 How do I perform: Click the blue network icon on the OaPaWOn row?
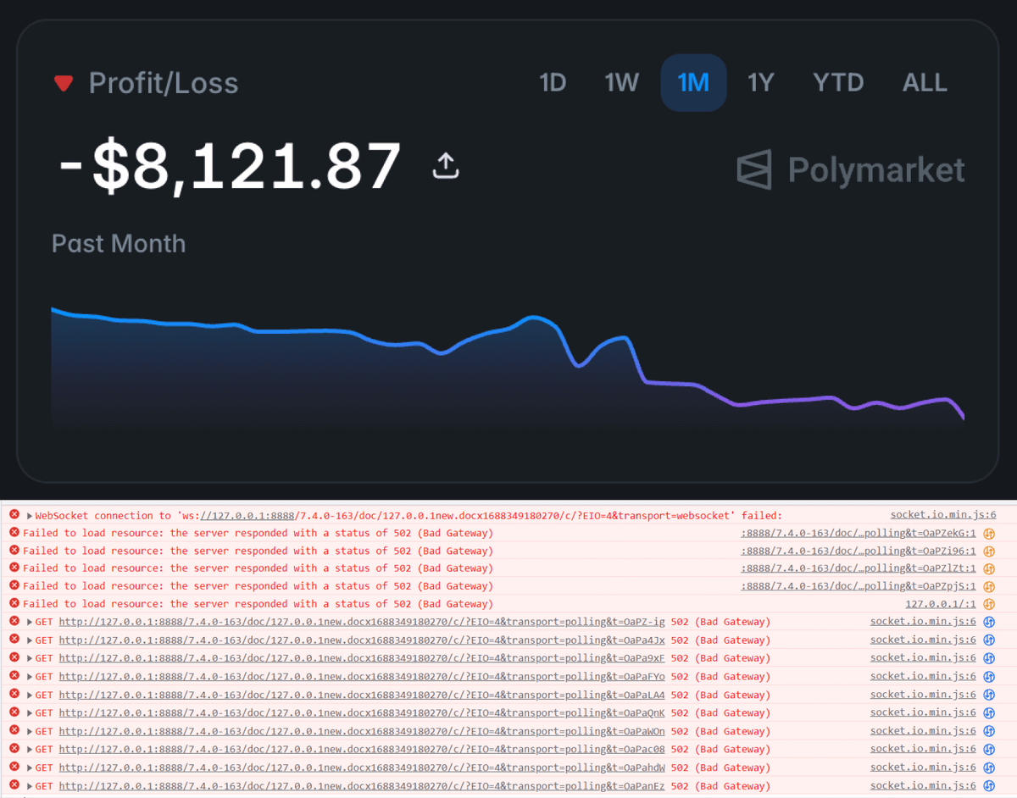pos(988,731)
